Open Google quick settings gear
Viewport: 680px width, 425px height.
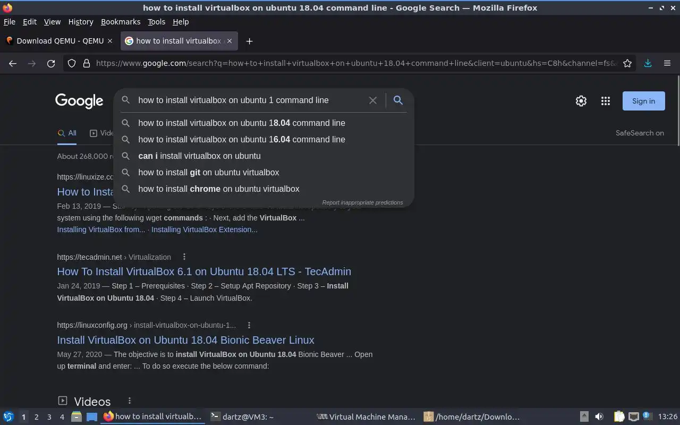tap(581, 101)
